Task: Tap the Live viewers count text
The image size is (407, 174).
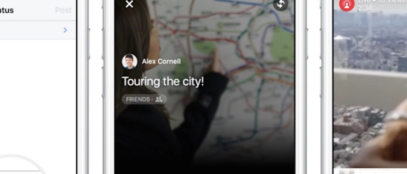Action: 382,2
